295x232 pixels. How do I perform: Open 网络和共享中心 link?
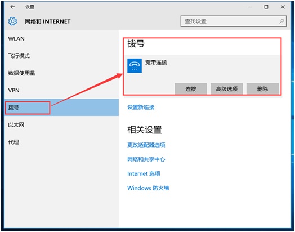pyautogui.click(x=146, y=159)
